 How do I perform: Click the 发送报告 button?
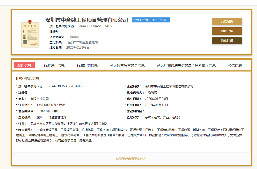pos(227,21)
